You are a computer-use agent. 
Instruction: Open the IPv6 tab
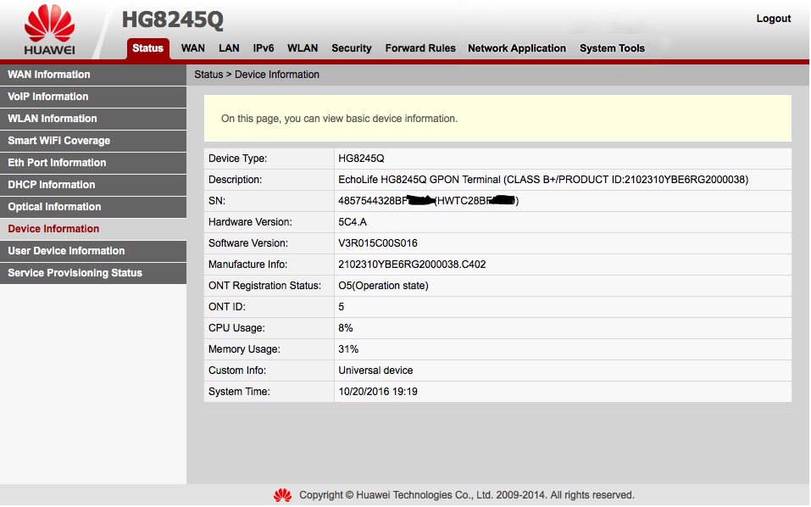click(x=264, y=48)
